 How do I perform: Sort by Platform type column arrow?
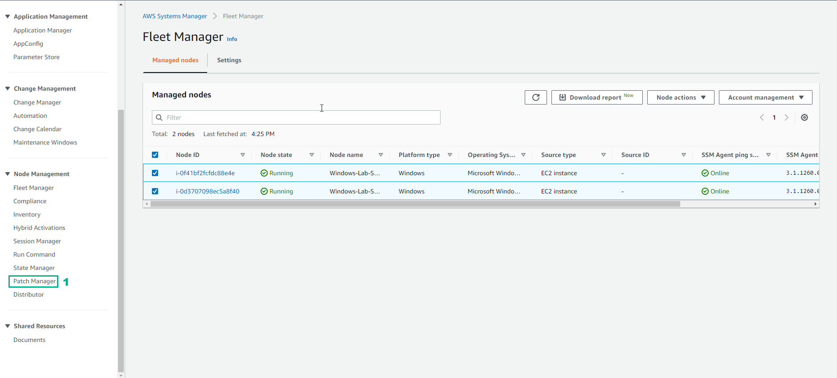[450, 155]
